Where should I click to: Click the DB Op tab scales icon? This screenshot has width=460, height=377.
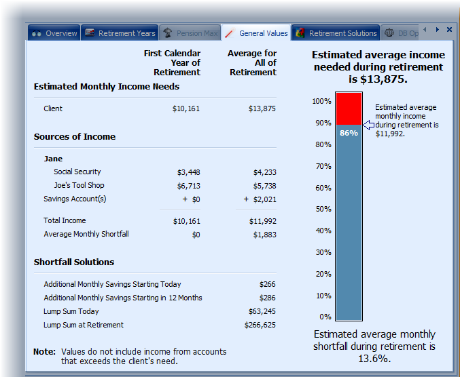click(x=389, y=33)
